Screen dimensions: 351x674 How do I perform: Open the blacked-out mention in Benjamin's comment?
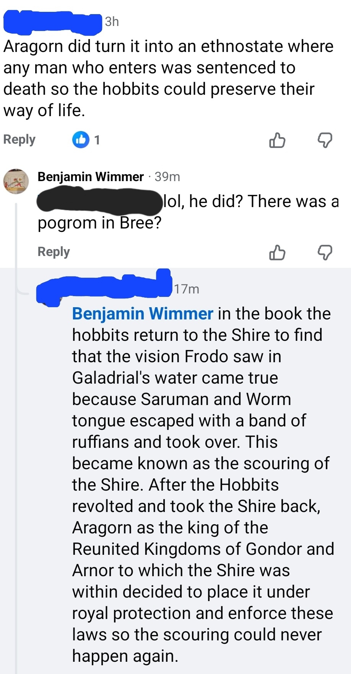click(x=99, y=201)
